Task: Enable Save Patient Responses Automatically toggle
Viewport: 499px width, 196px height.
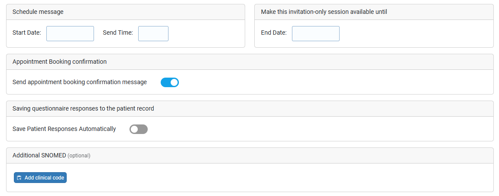Action: tap(139, 129)
